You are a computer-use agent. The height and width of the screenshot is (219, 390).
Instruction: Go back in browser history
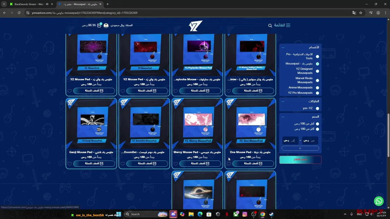pyautogui.click(x=5, y=13)
